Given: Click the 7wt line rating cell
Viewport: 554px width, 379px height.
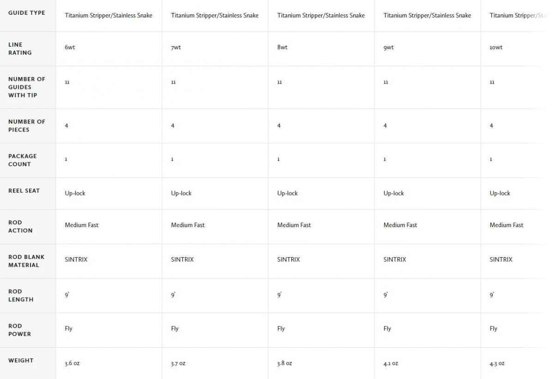Looking at the screenshot, I should click(176, 48).
